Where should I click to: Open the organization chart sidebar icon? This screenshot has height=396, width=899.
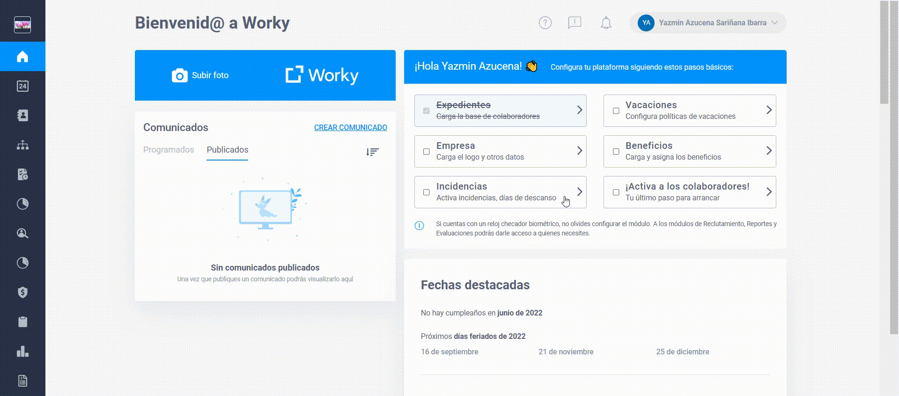tap(22, 145)
